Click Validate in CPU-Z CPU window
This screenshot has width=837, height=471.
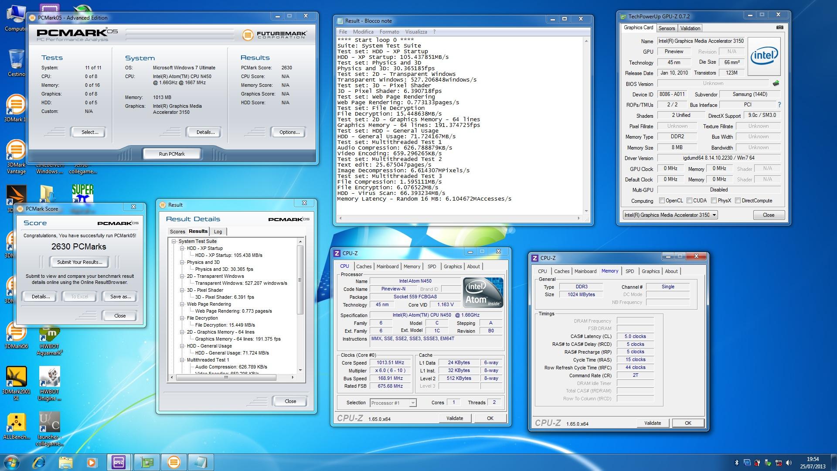click(x=455, y=418)
